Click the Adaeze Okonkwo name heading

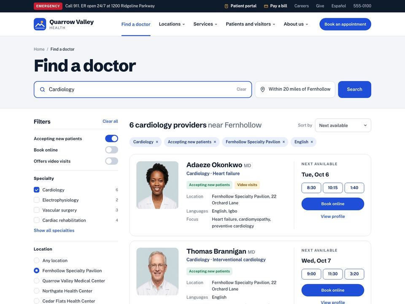click(214, 165)
